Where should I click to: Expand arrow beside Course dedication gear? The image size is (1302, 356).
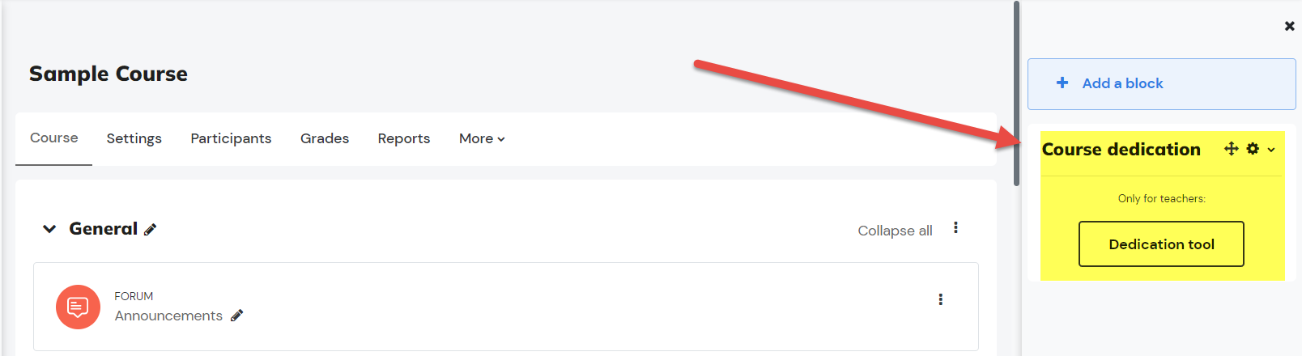coord(1271,150)
